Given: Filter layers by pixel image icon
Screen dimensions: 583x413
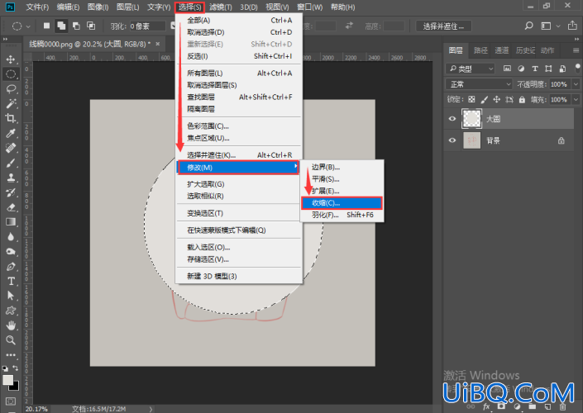Looking at the screenshot, I should click(x=507, y=69).
